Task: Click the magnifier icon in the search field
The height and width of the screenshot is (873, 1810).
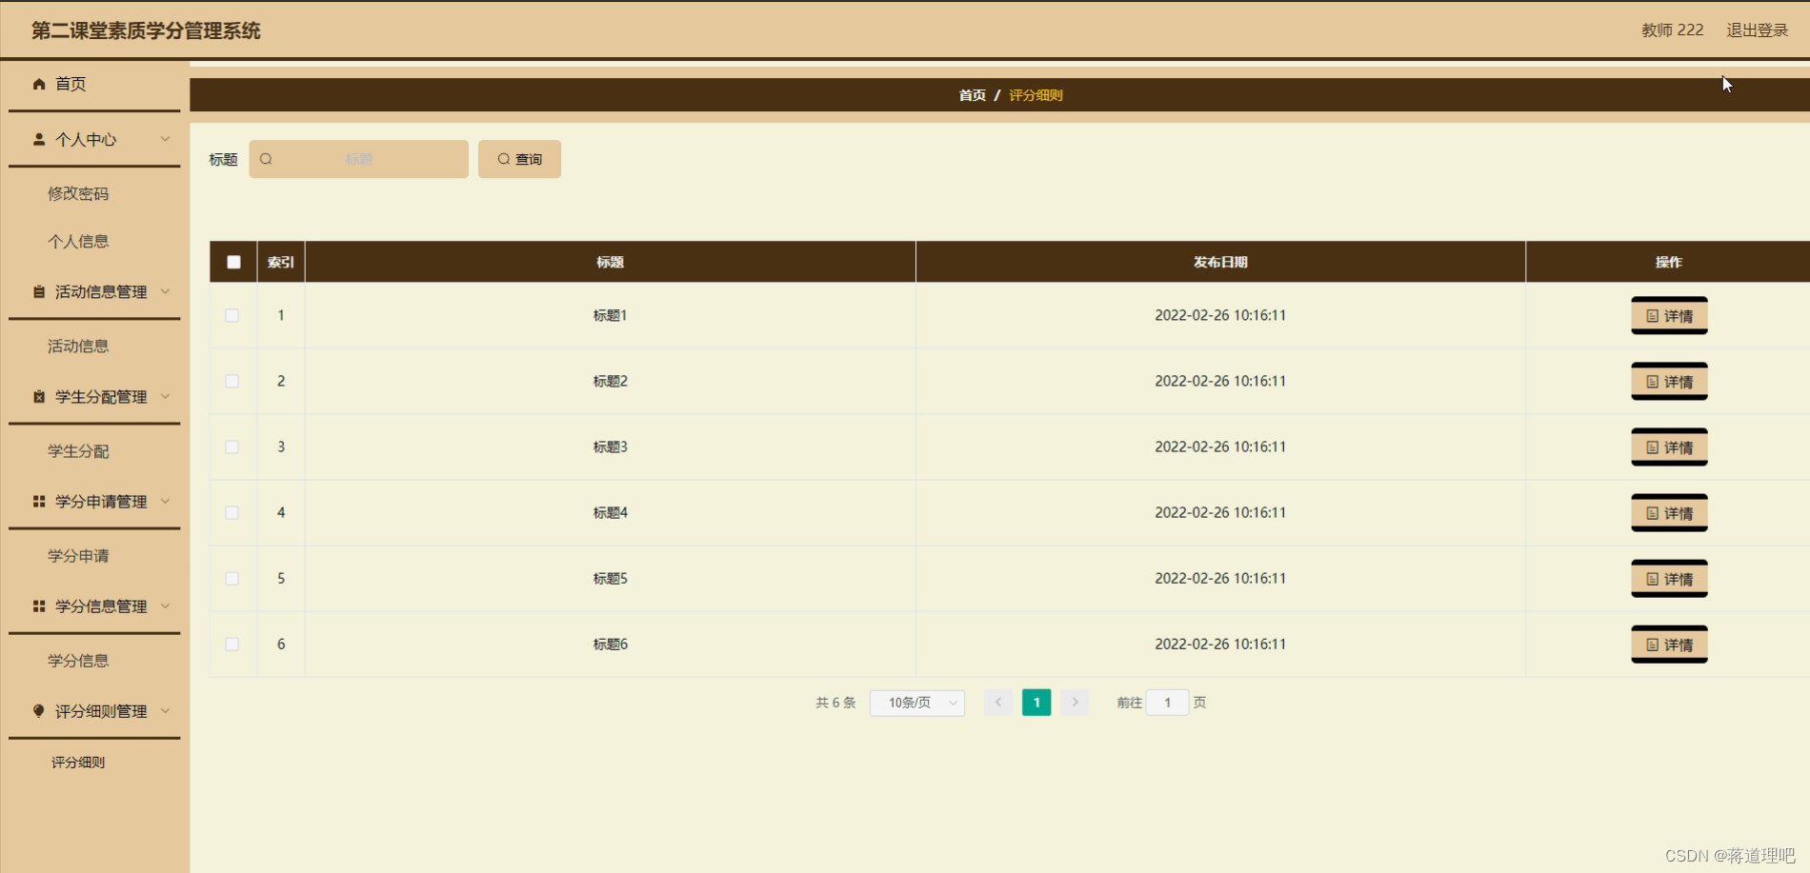Action: 266,159
